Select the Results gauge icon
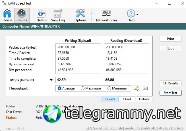The width and height of the screenshot is (186, 131). click(22, 15)
